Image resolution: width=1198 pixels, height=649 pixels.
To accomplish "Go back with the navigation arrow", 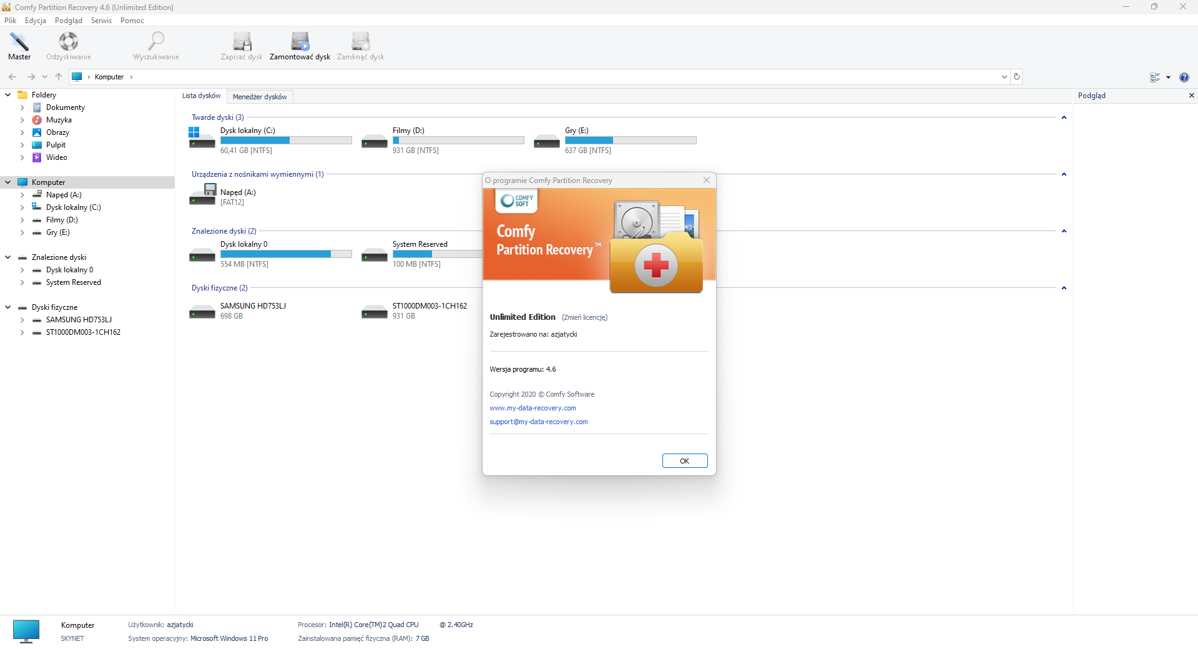I will click(12, 77).
